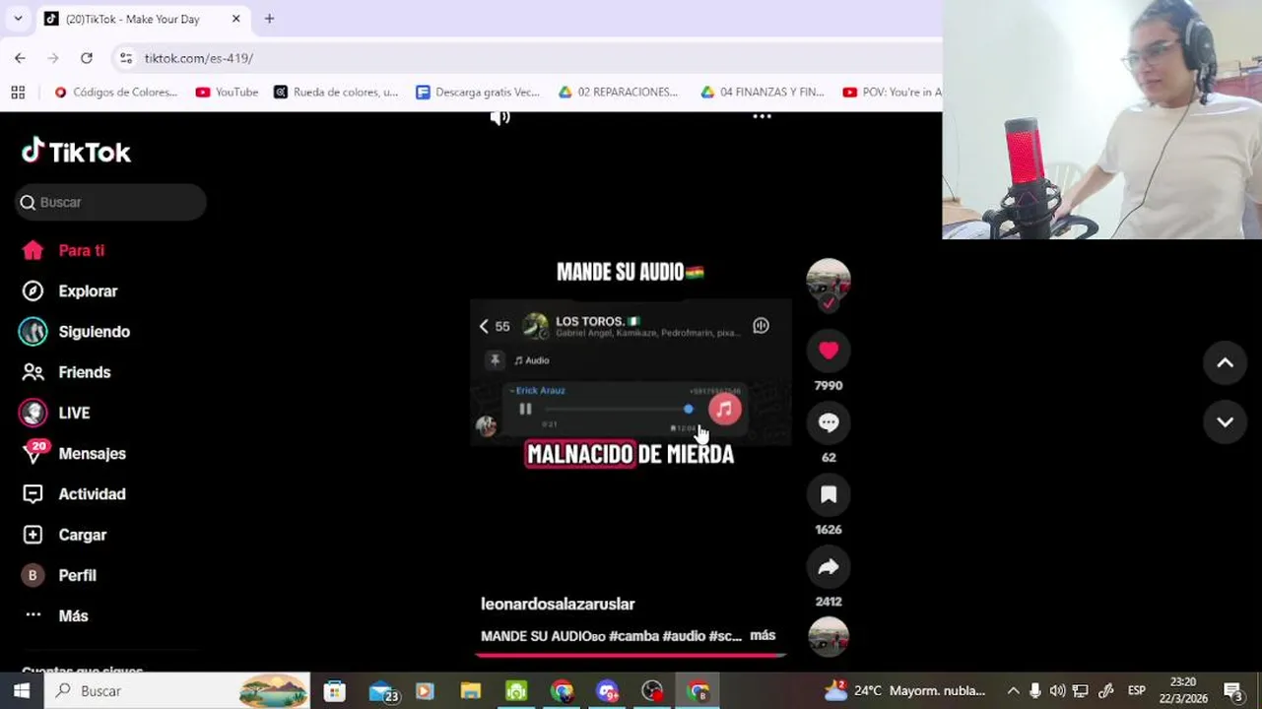Screen dimensions: 1262x709
Task: Open Descarga gratis Vec bookmark
Action: pyautogui.click(x=478, y=92)
